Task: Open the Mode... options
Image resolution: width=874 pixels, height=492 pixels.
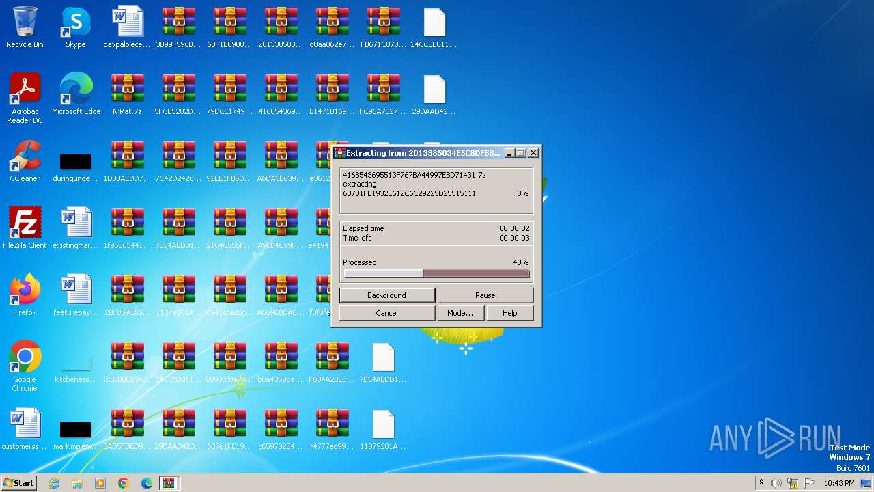Action: coord(460,313)
